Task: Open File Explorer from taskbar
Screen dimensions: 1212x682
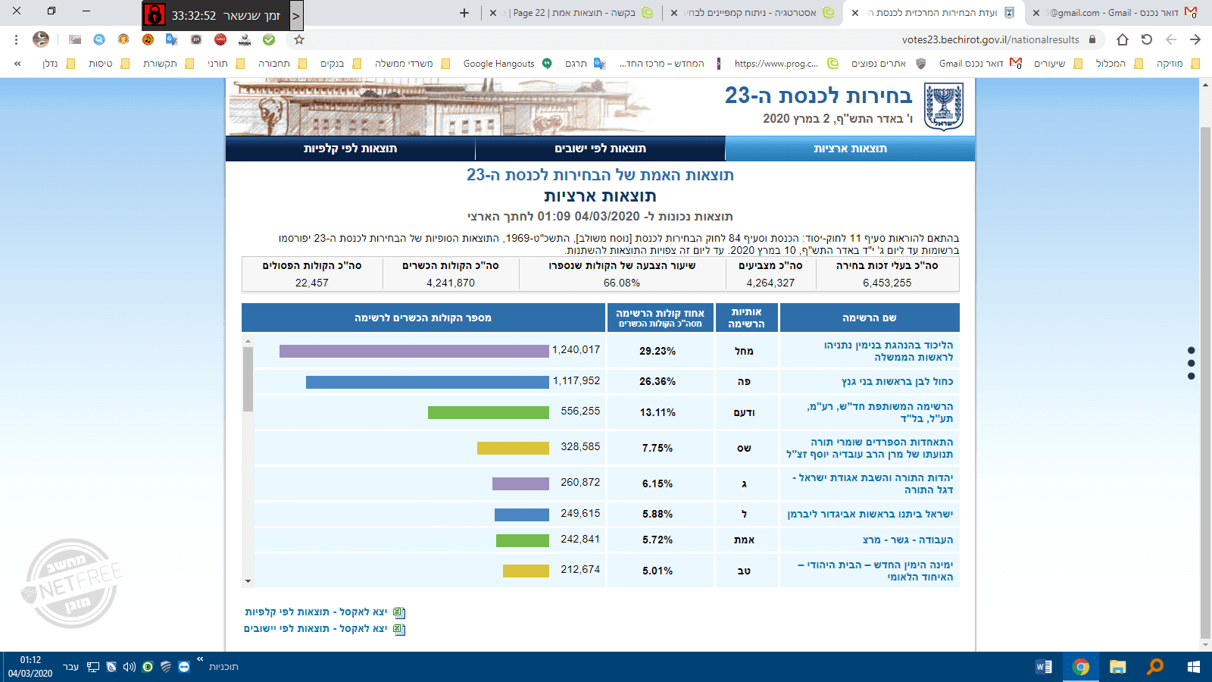Action: 1117,667
